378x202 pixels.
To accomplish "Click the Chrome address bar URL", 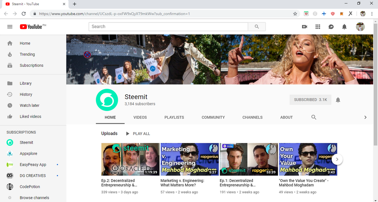I will point(115,14).
